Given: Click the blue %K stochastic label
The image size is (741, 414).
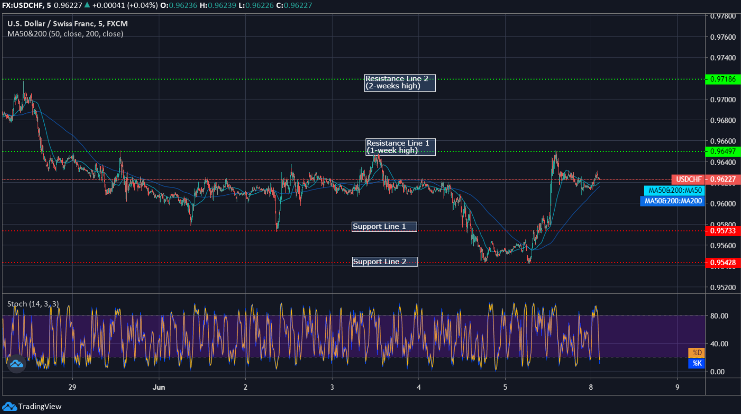Looking at the screenshot, I should (x=696, y=364).
